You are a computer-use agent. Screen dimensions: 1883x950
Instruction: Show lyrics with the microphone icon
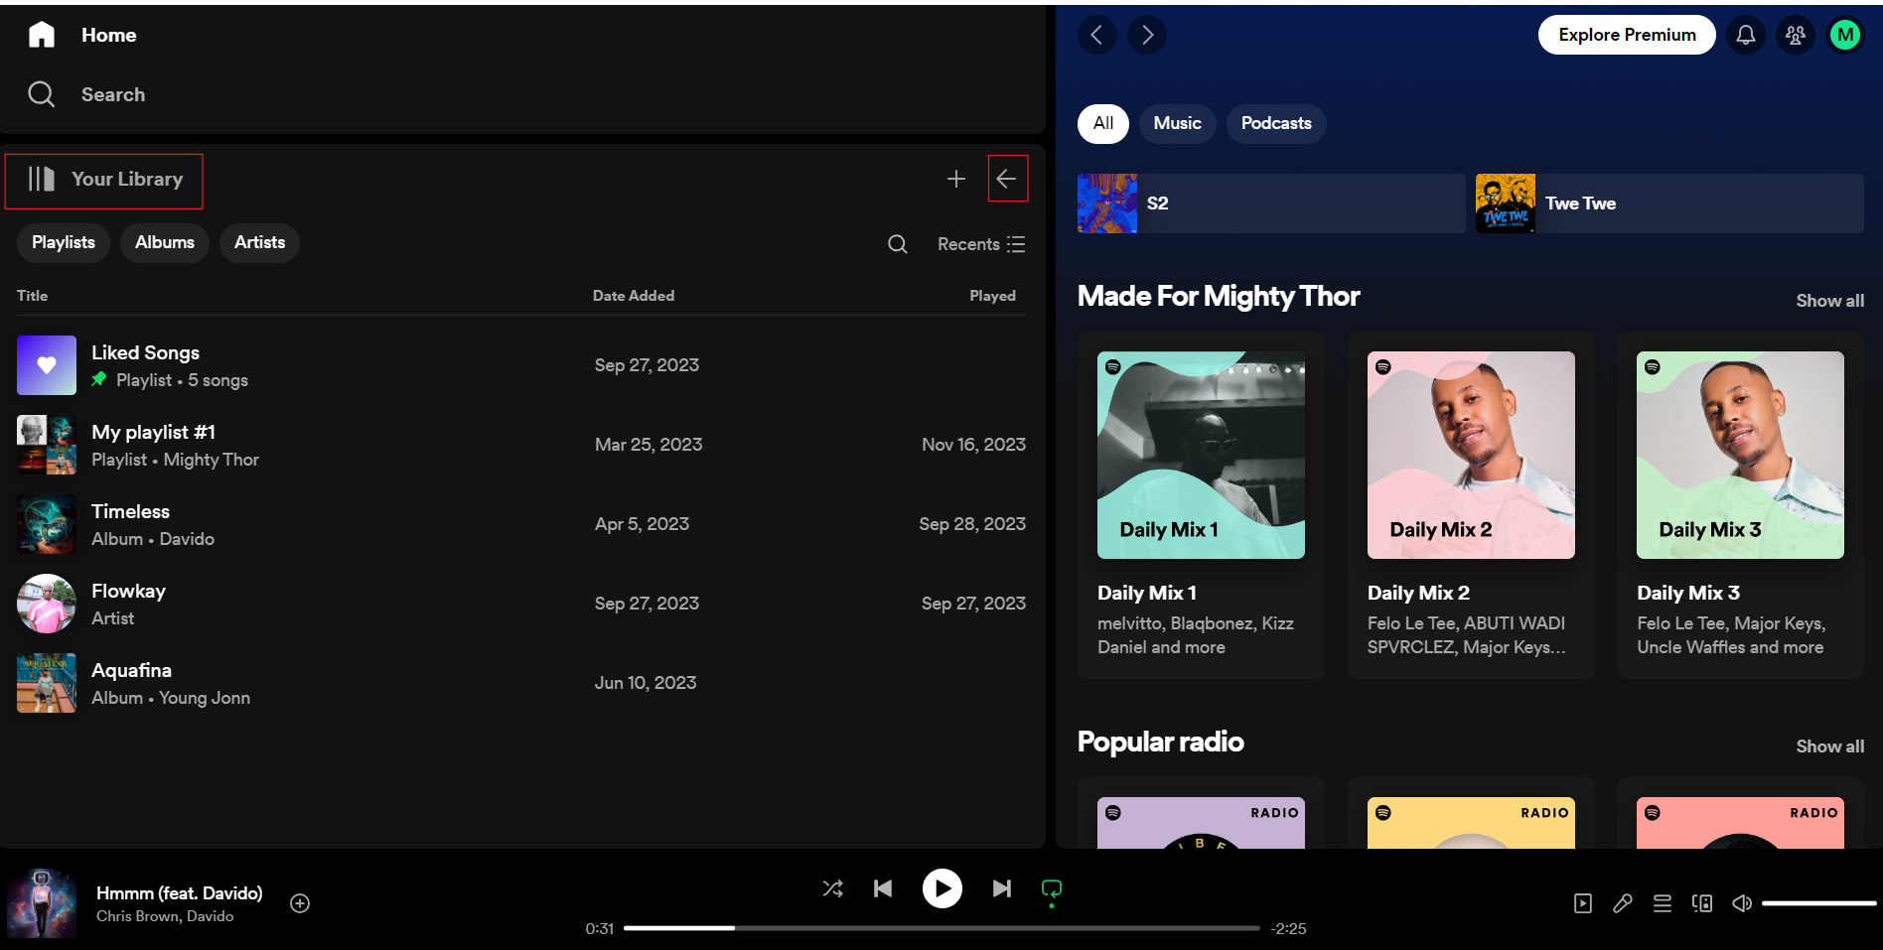[1623, 903]
